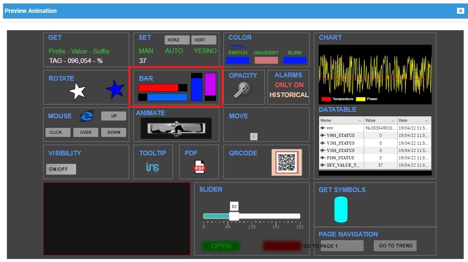Click the Internet Explorer icon in MOUSE panel
468x262 pixels.
(87, 116)
